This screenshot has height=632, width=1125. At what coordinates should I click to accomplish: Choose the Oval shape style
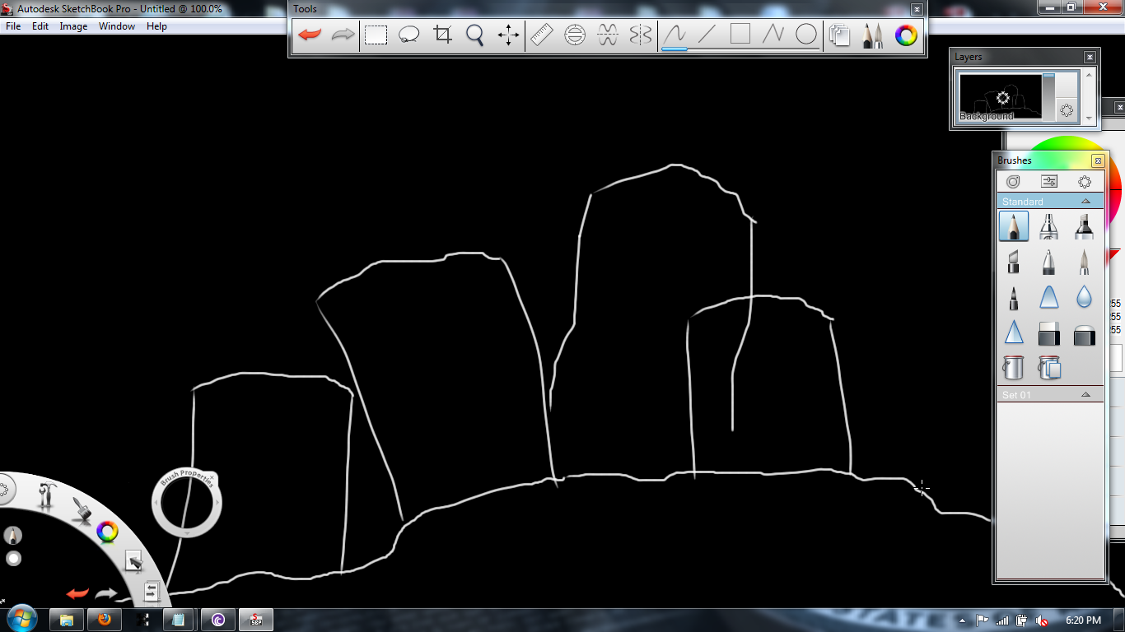coord(806,35)
